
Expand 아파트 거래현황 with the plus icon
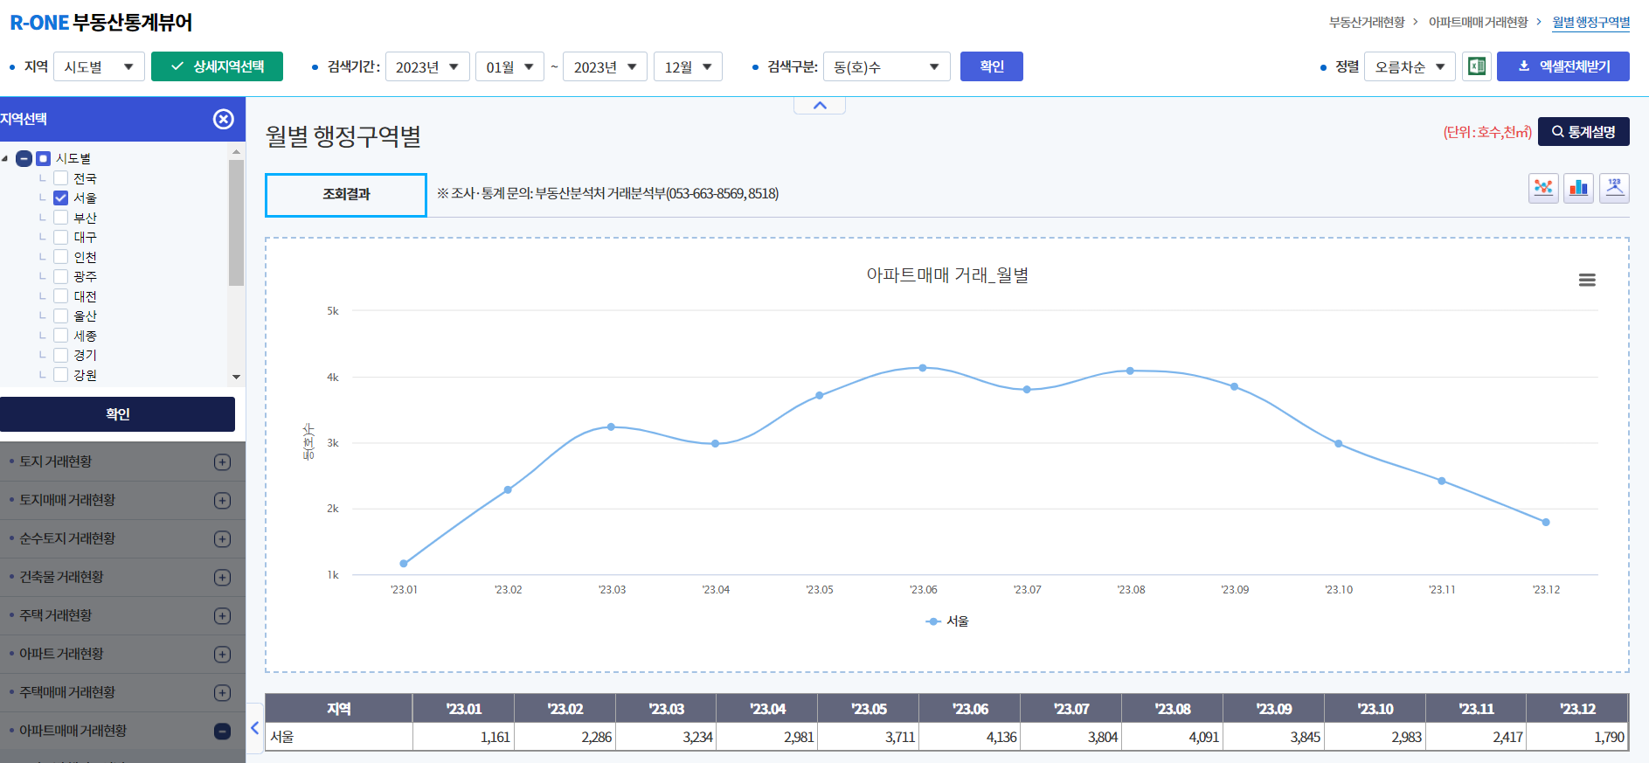(223, 655)
